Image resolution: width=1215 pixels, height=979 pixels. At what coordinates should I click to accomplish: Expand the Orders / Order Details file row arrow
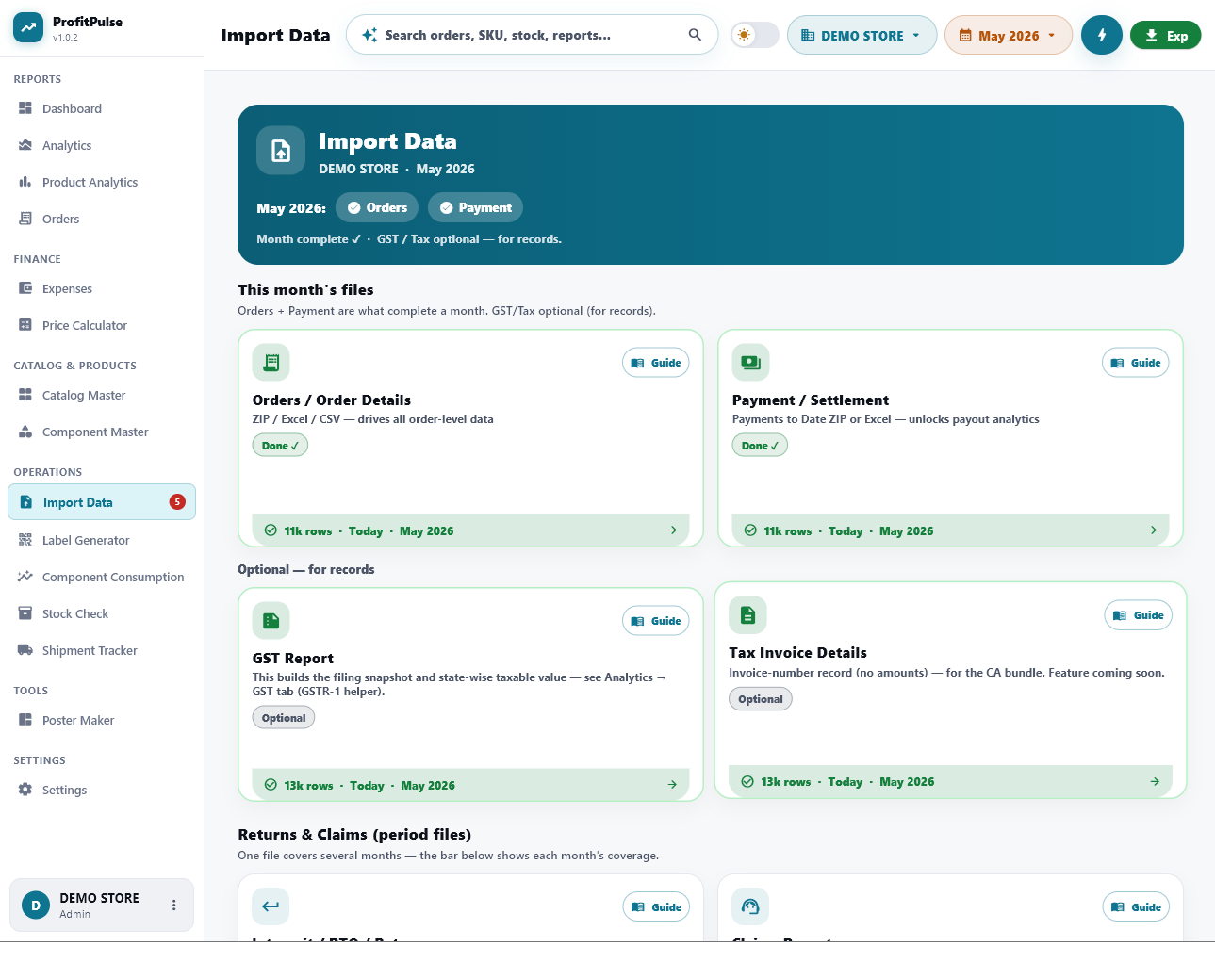[672, 530]
